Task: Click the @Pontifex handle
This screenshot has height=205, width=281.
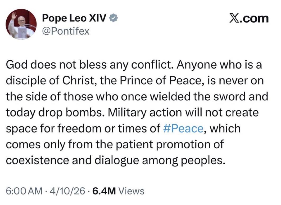Action: [66, 32]
